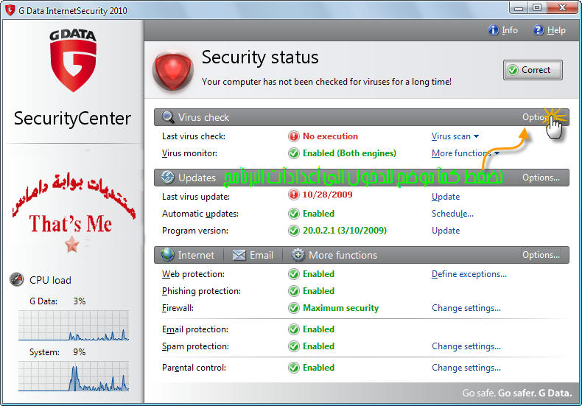582x406 pixels.
Task: Open Updates section Options
Action: click(x=541, y=178)
